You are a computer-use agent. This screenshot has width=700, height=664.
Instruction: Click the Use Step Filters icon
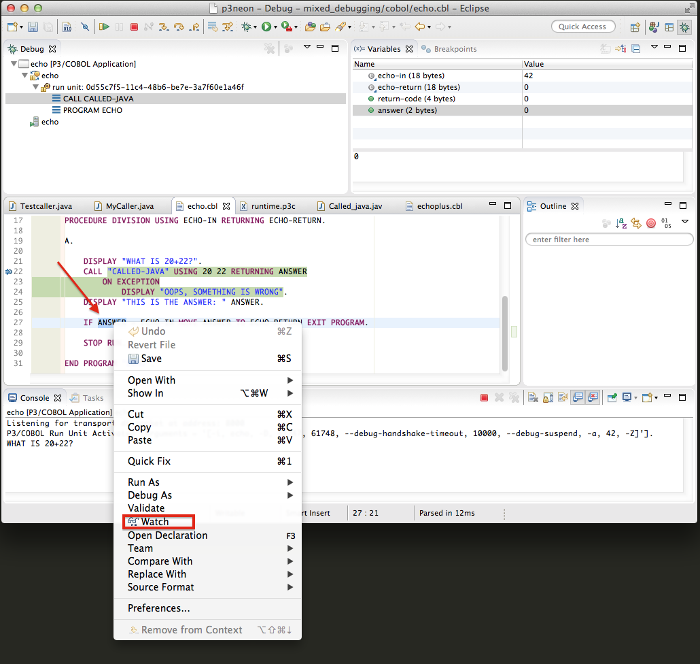[x=228, y=27]
